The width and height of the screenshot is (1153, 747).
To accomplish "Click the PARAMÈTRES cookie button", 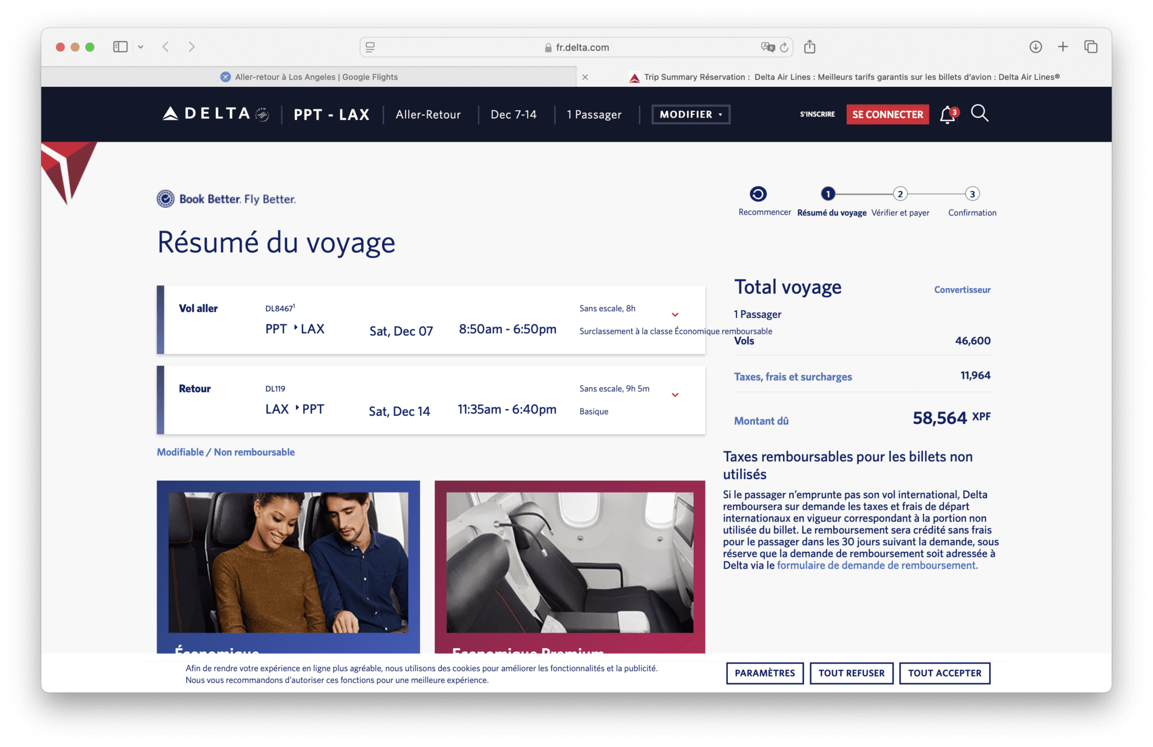I will 765,673.
